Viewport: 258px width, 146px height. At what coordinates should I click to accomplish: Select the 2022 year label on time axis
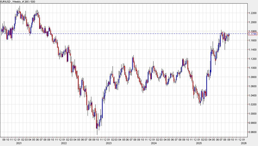pyautogui.click(x=64, y=143)
